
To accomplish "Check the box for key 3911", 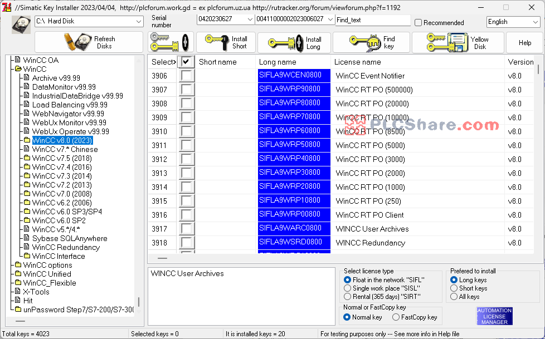I will [186, 145].
